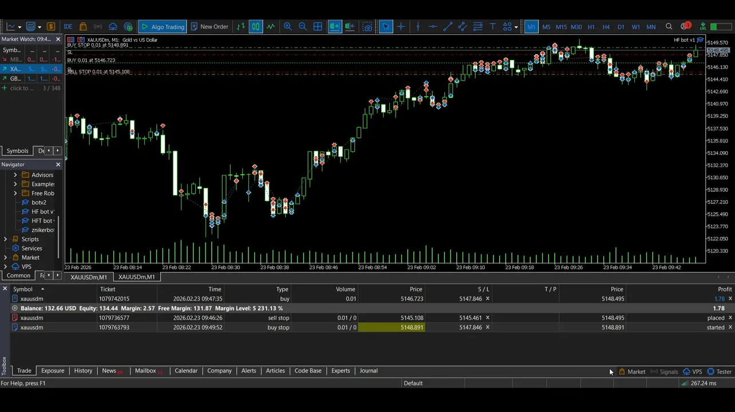Open the History tab in Toolbox
The height and width of the screenshot is (412, 735).
coord(83,371)
